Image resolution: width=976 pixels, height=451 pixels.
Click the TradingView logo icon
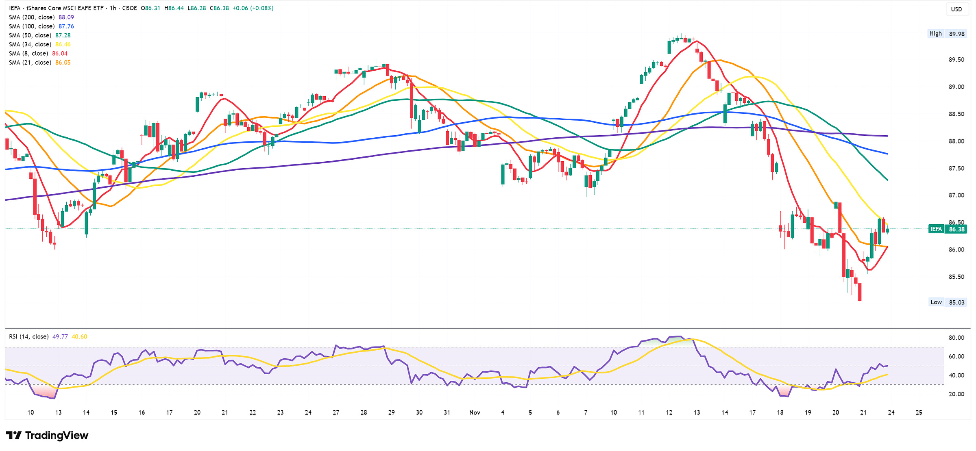point(14,435)
